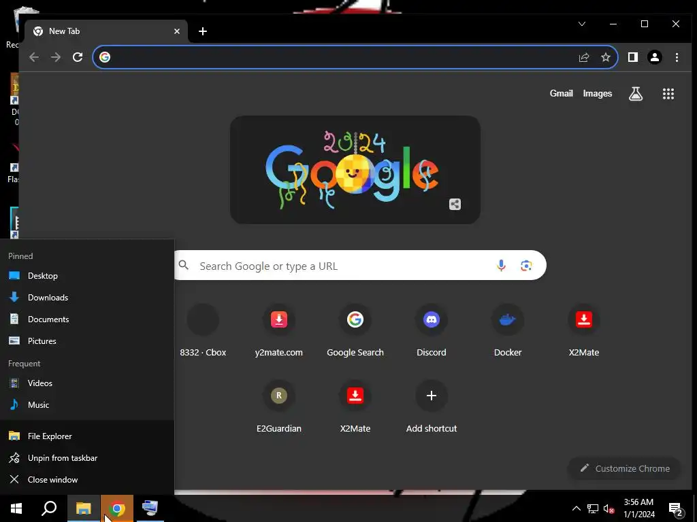
Task: Open a new Chrome tab
Action: pos(203,31)
